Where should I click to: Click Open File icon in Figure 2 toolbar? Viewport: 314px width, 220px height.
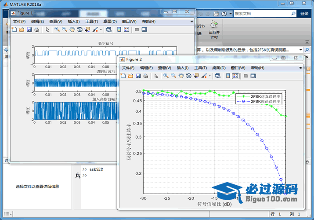[x=130, y=76]
